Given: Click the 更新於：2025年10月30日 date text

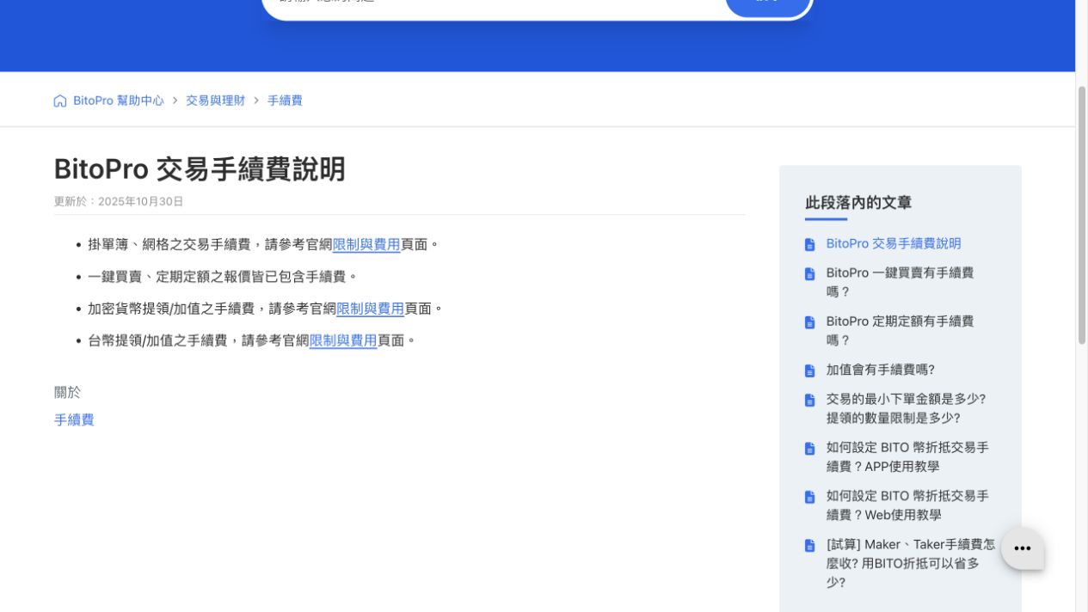Looking at the screenshot, I should (x=119, y=201).
